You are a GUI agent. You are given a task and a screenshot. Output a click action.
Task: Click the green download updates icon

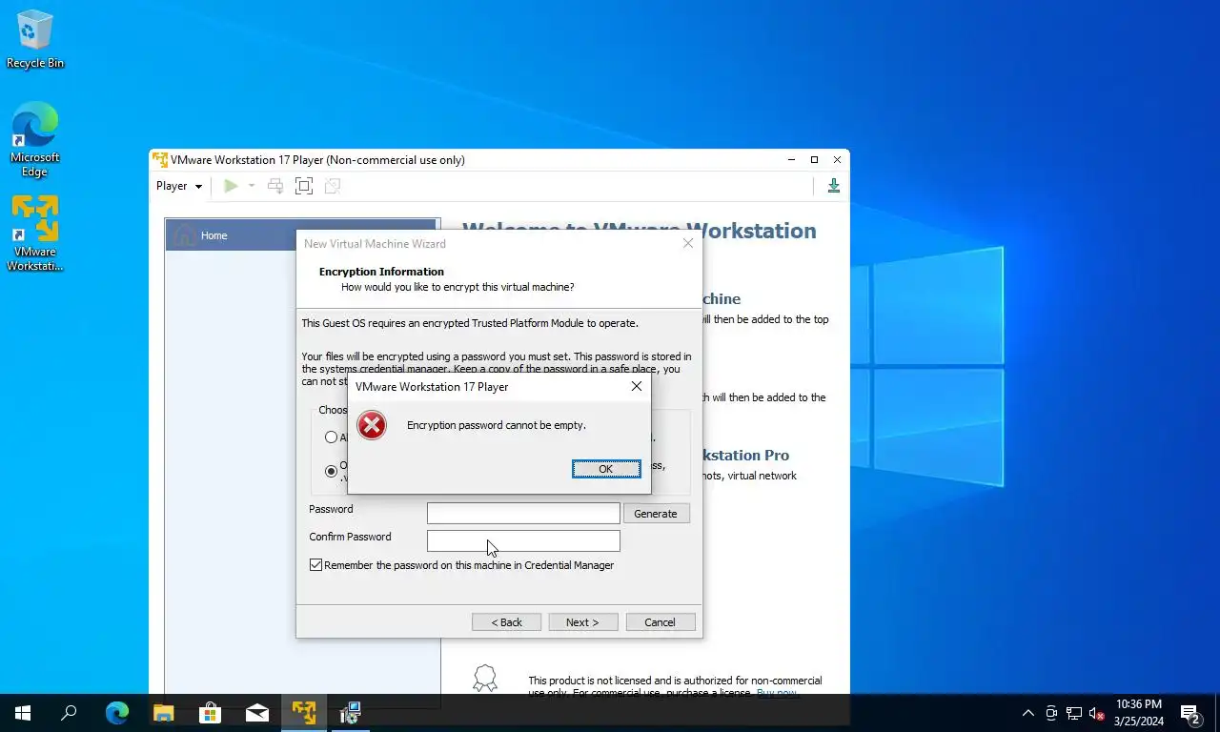click(834, 186)
